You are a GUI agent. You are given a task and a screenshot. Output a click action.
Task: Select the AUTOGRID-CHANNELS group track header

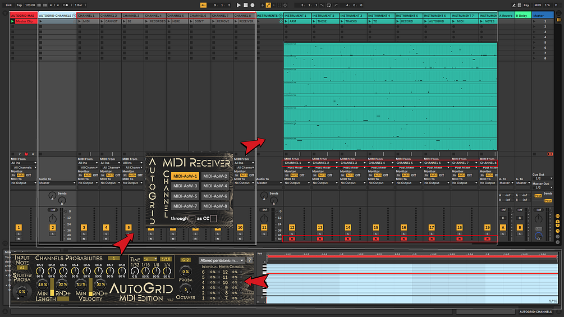coord(57,16)
